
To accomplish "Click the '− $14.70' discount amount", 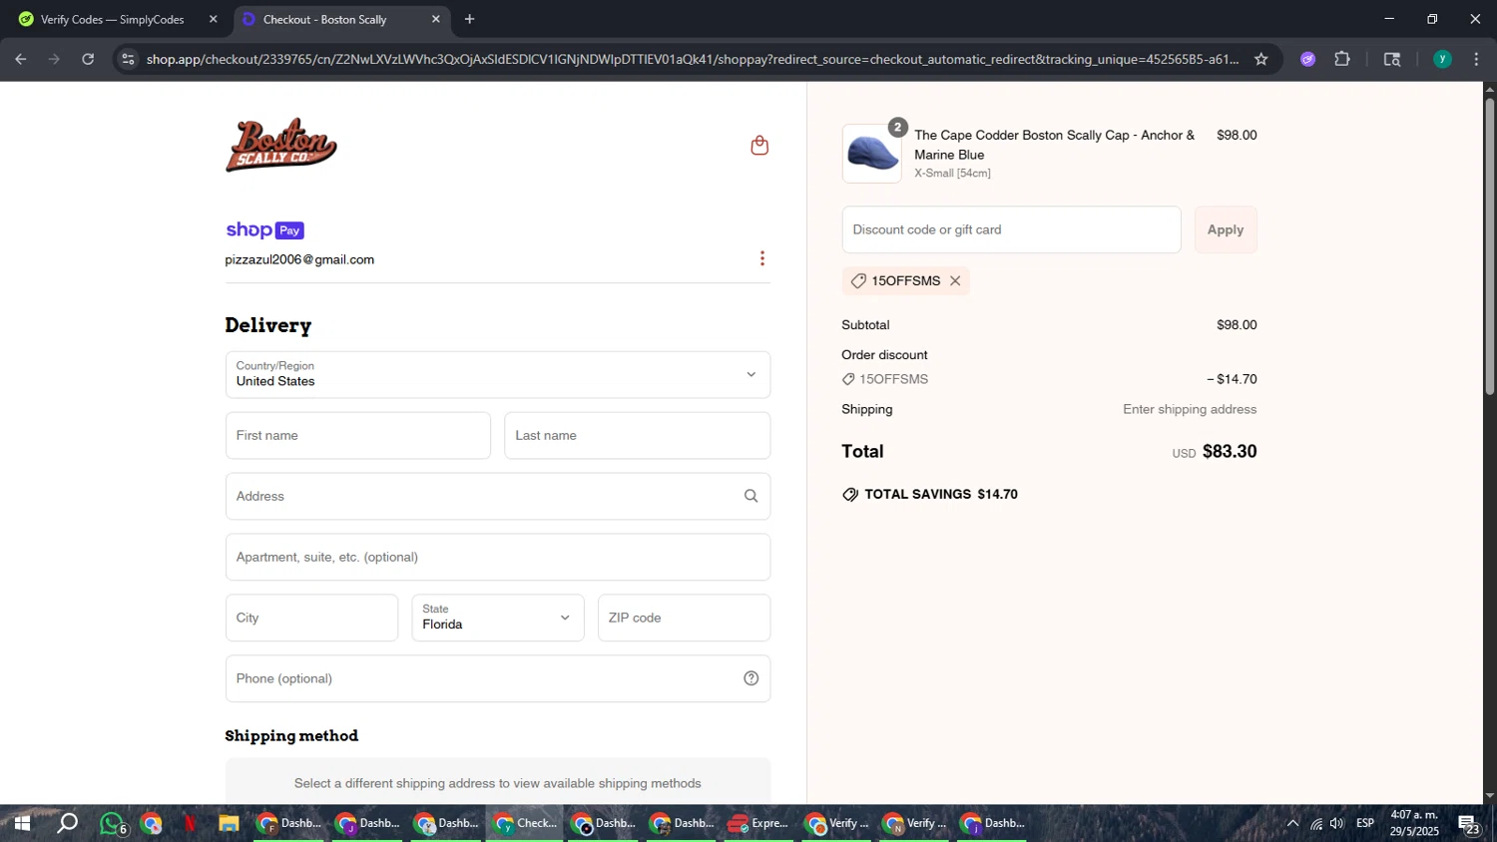I will [1232, 379].
